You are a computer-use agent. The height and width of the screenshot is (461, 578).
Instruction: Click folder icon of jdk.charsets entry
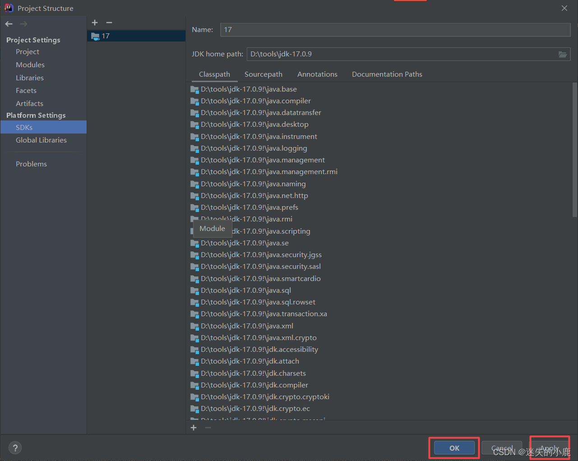coord(194,373)
